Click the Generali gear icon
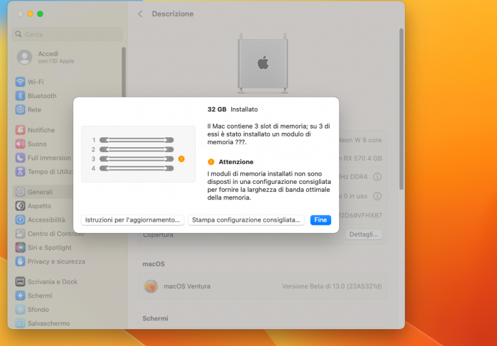This screenshot has width=497, height=346. click(21, 192)
